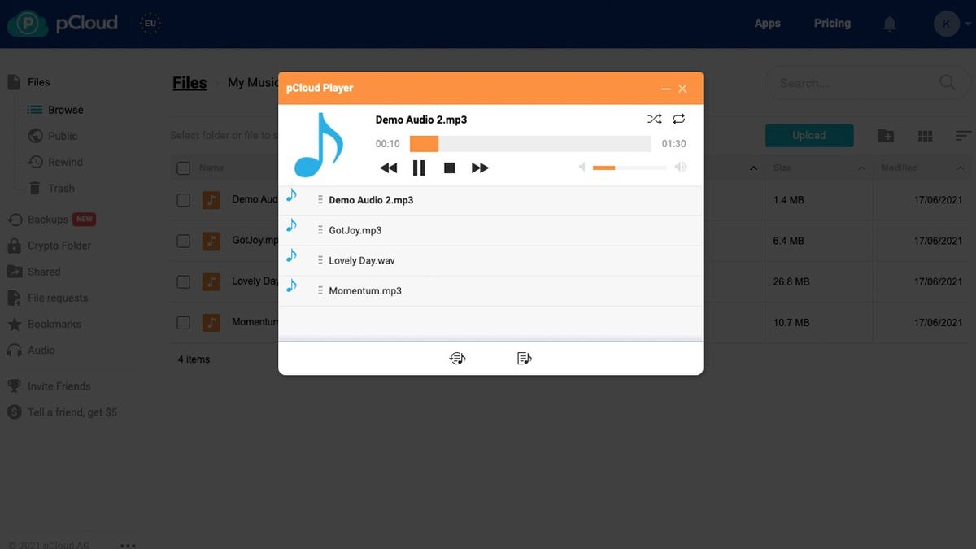976x549 pixels.
Task: Switch file listing to grid view
Action: click(925, 135)
